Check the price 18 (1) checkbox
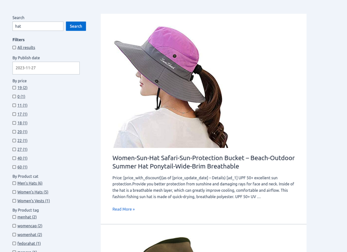Viewport: 347px width, 252px height. pos(14,123)
